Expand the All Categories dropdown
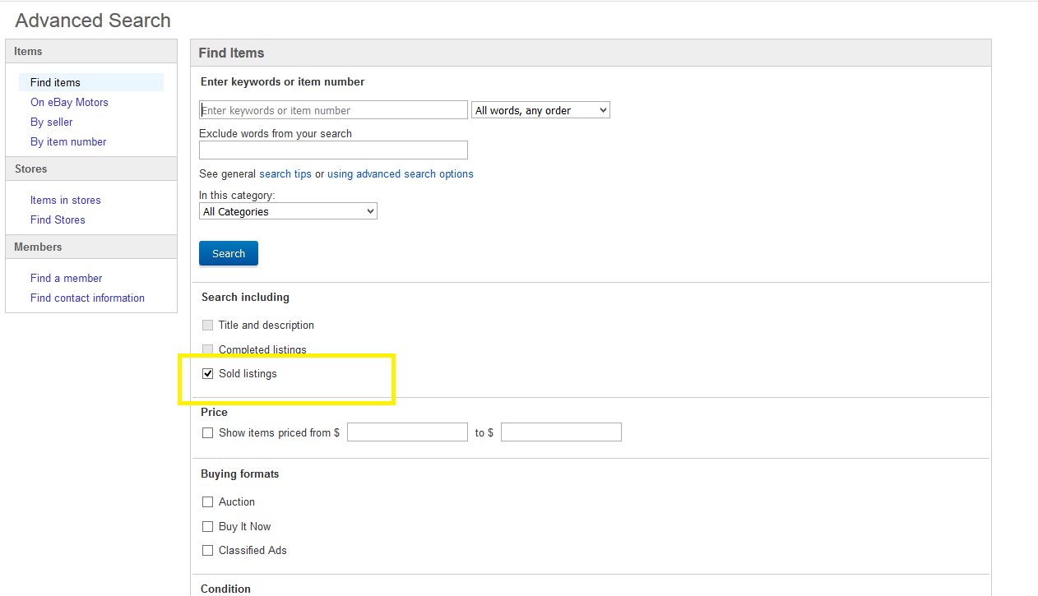1038x596 pixels. pyautogui.click(x=288, y=211)
